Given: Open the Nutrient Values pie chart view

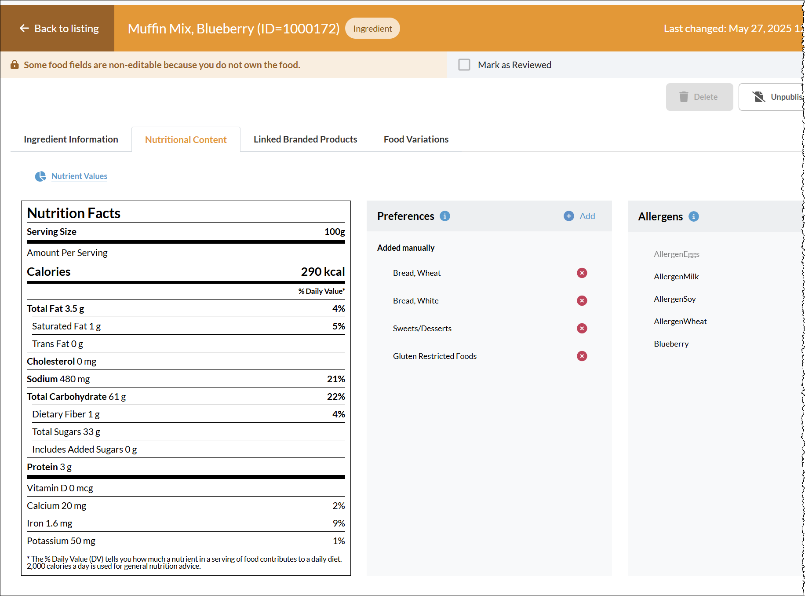Looking at the screenshot, I should tap(79, 176).
